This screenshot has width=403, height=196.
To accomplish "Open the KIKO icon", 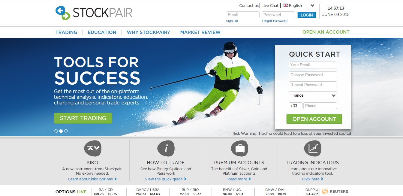I will [92, 148].
